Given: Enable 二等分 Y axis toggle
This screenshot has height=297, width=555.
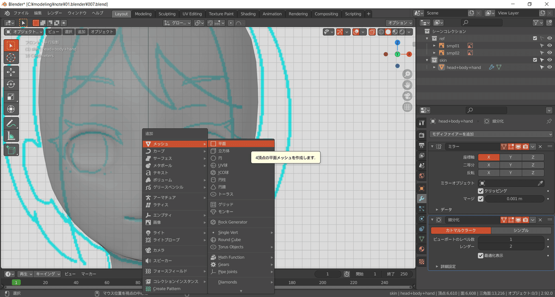Looking at the screenshot, I should (x=511, y=165).
